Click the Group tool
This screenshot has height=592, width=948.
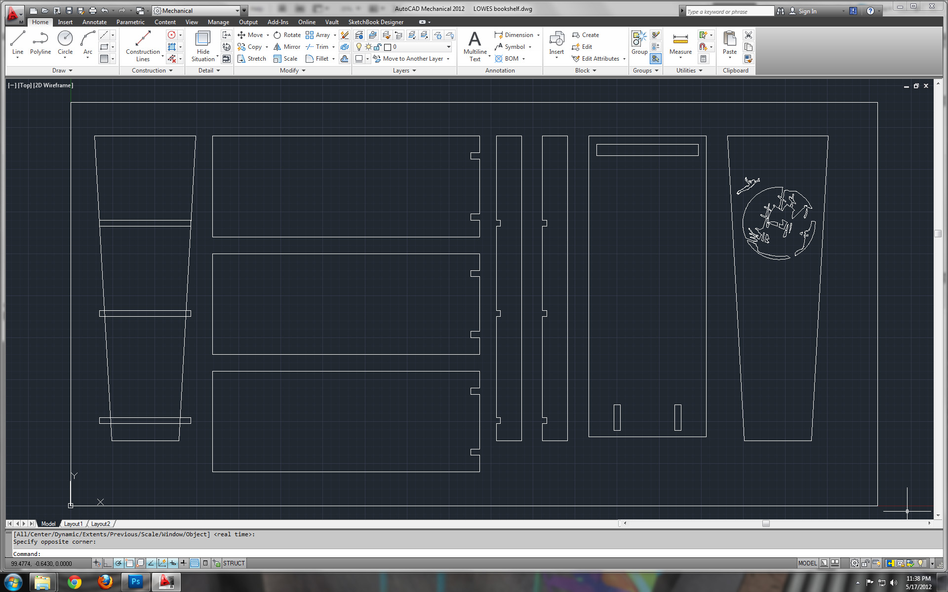tap(639, 42)
